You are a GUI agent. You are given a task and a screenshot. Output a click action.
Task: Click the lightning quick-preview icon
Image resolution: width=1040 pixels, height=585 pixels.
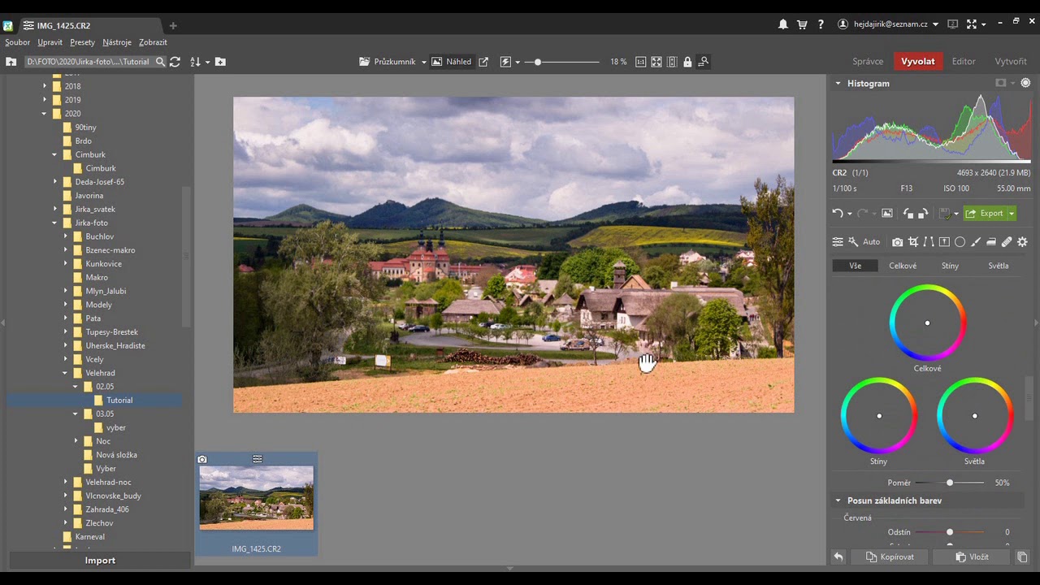pos(505,62)
